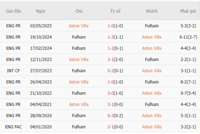The height and width of the screenshot is (134, 200).
Task: Click Fulham away link on 04/04/2021
Action: point(152,104)
